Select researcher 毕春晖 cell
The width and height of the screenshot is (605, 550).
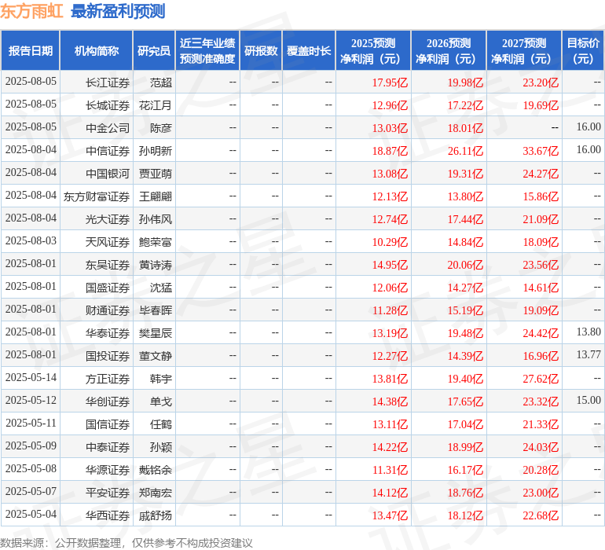point(156,310)
